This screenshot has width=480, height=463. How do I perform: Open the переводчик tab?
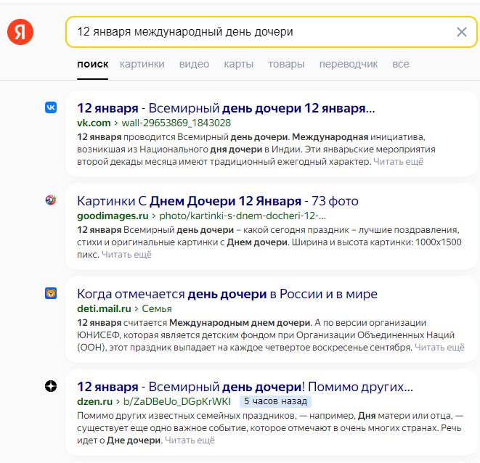349,64
